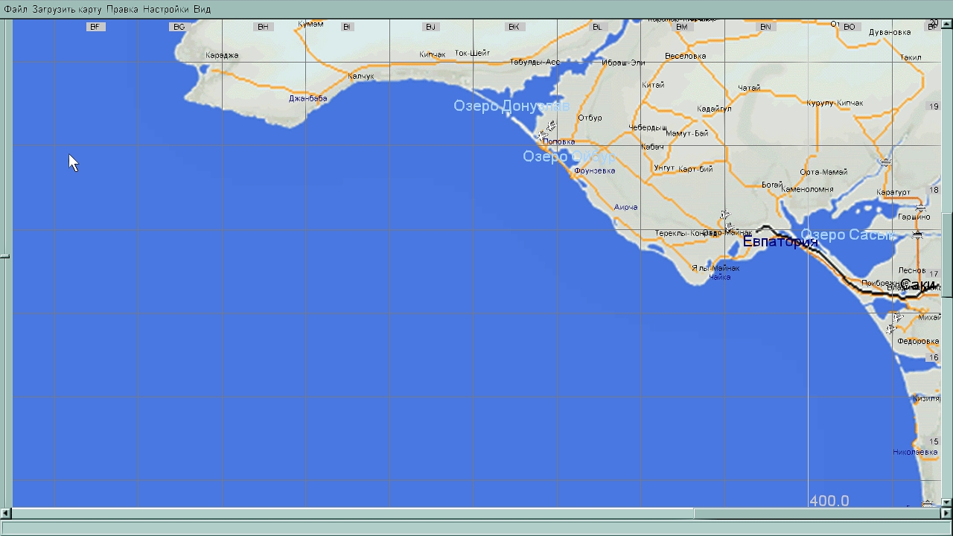Viewport: 953px width, 536px height.
Task: Click the vertical scrollbar thumb
Action: tap(947, 254)
